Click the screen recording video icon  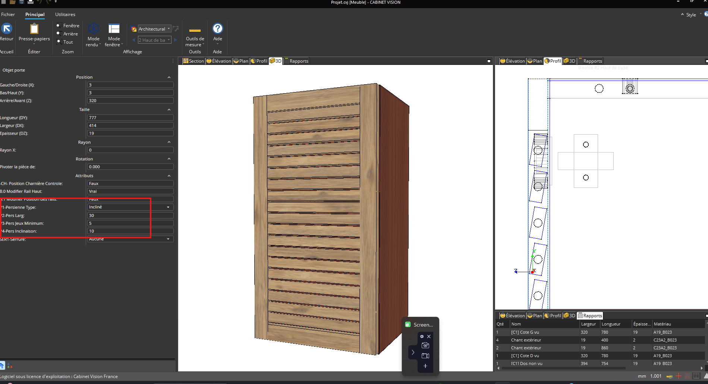[x=425, y=356]
